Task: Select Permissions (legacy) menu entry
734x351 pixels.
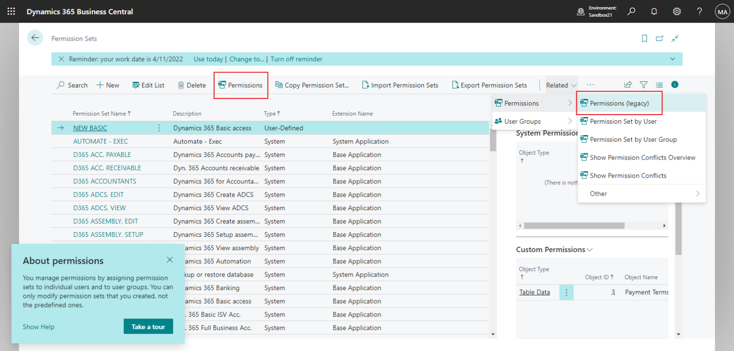Action: click(x=619, y=103)
